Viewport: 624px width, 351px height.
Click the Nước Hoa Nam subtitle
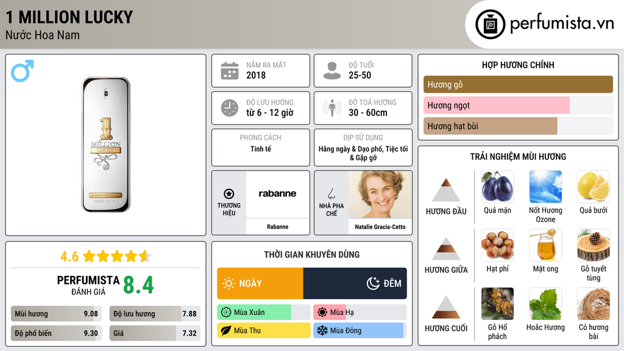43,35
